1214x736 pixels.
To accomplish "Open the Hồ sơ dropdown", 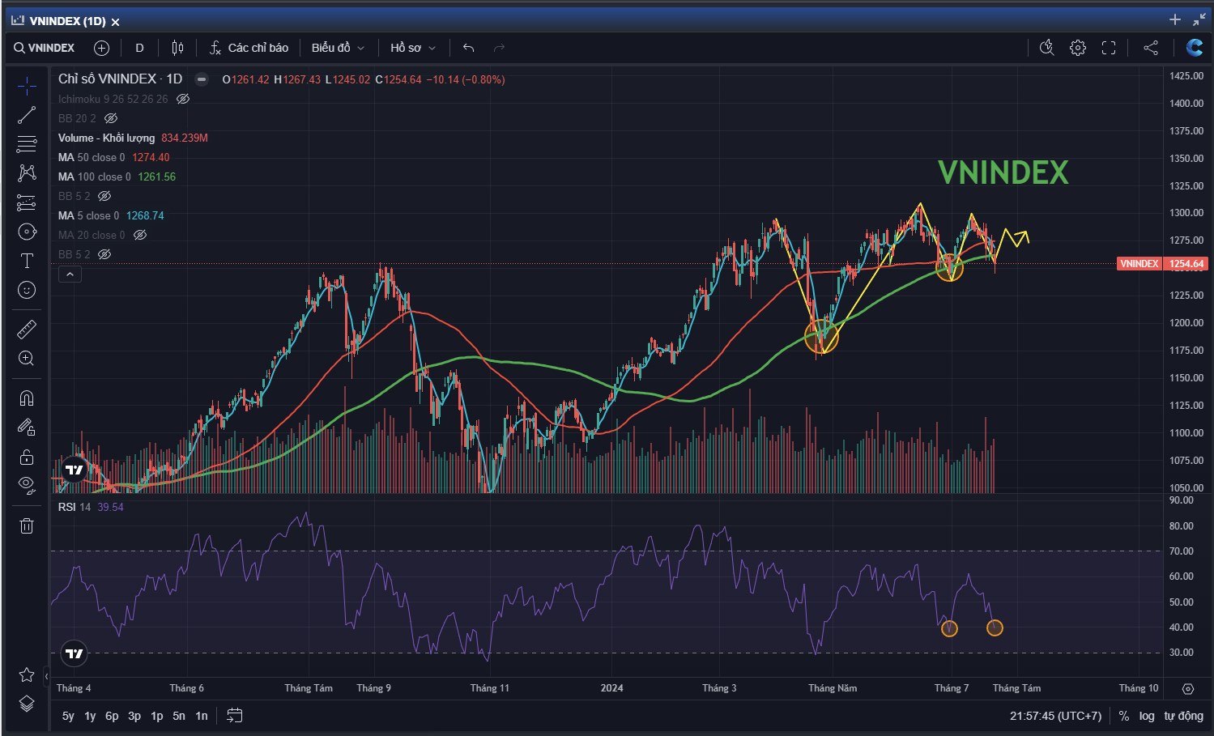I will pos(413,48).
